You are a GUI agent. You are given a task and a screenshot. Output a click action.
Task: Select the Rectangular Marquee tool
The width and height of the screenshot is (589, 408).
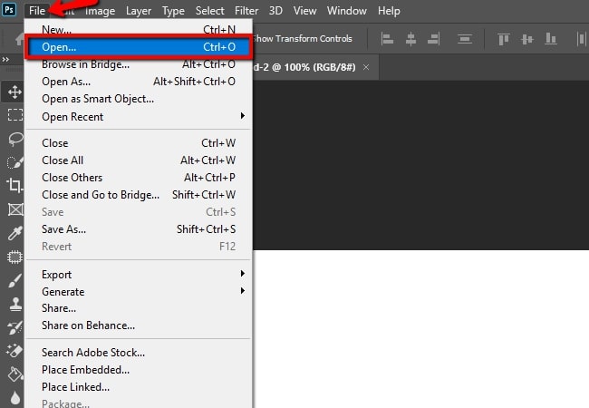click(x=15, y=114)
